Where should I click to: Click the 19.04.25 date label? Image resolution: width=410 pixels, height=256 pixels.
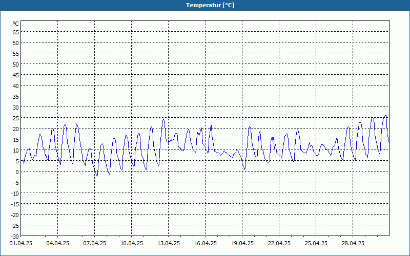pos(242,244)
